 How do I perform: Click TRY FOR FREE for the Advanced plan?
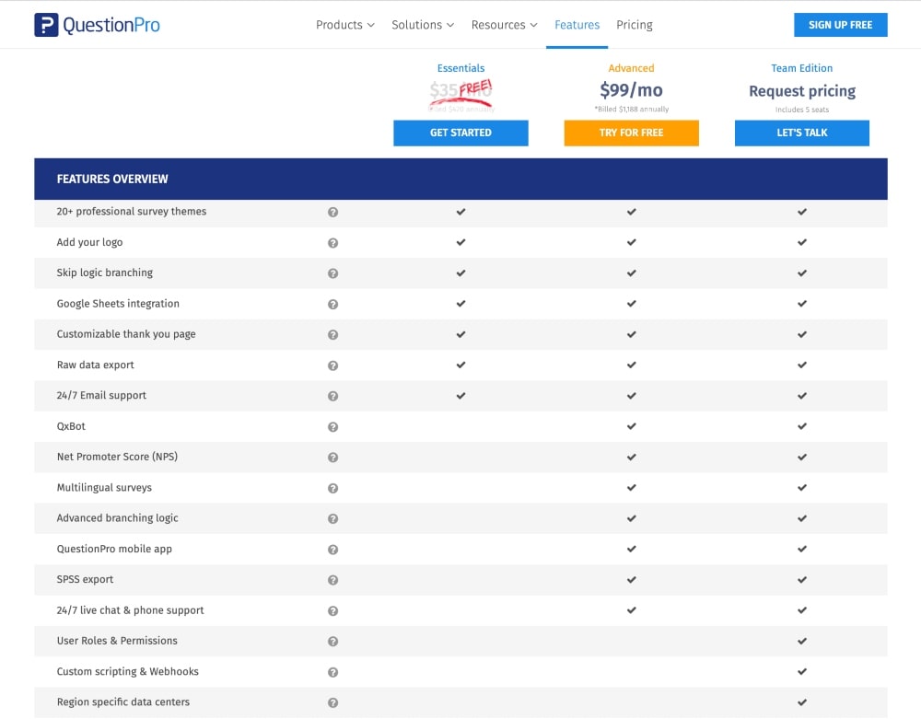(631, 133)
